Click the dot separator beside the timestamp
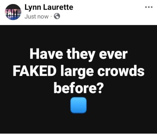This screenshot has height=135, width=157. 51,16
